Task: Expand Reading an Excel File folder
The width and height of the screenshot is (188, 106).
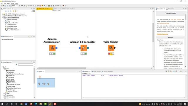Action: tap(4, 23)
